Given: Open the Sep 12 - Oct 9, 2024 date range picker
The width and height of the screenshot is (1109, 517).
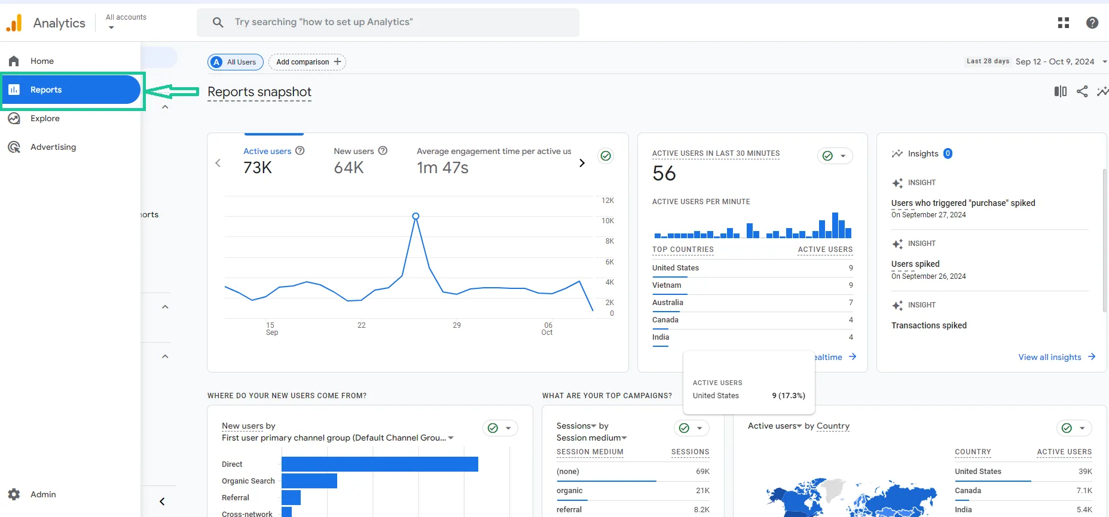Looking at the screenshot, I should tap(1061, 61).
